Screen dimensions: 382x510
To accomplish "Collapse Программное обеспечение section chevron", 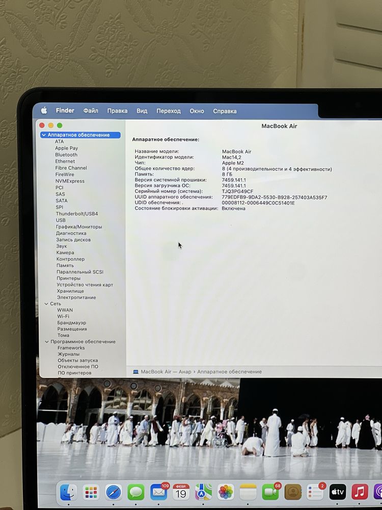I will click(47, 342).
